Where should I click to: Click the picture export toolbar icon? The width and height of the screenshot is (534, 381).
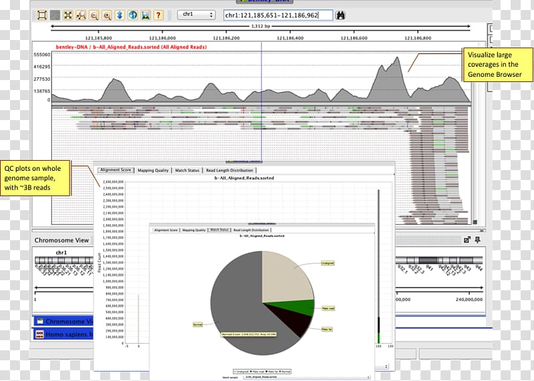pyautogui.click(x=146, y=15)
